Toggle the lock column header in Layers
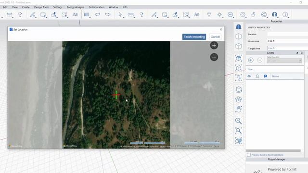 [x=257, y=76]
